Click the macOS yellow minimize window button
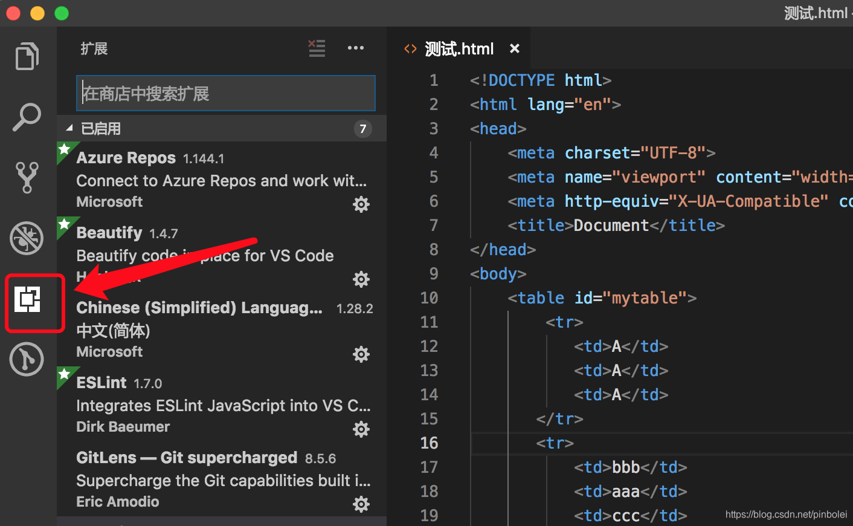This screenshot has height=526, width=853. click(37, 13)
